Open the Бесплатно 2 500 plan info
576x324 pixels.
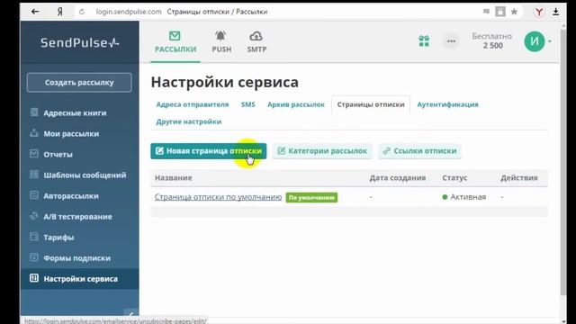click(492, 40)
